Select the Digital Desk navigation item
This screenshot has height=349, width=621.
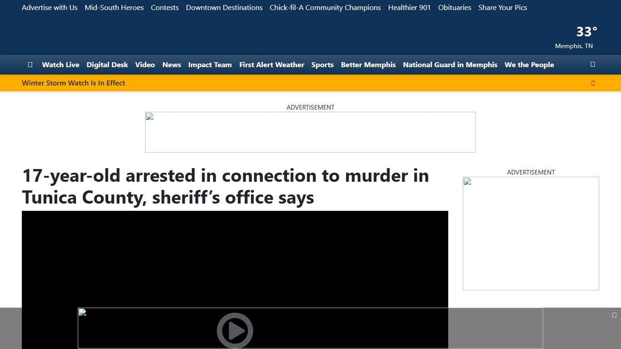(107, 65)
